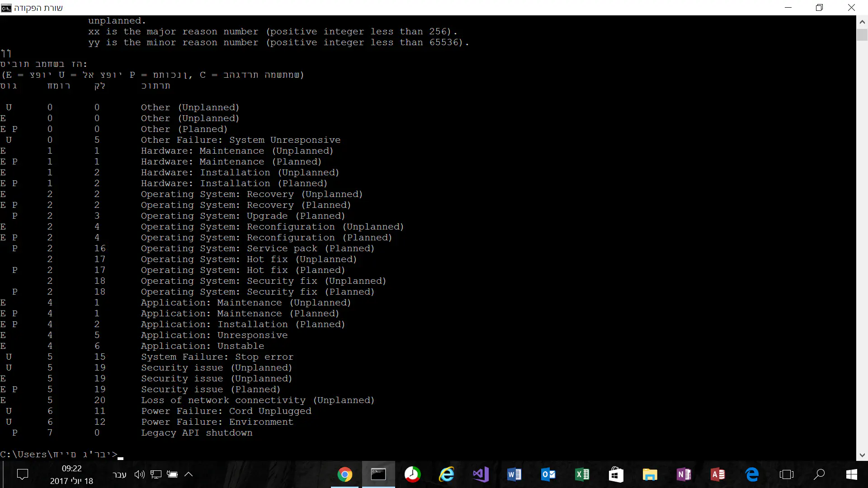Screen dimensions: 868x488
Task: Open the Action Center notifications
Action: [22, 474]
